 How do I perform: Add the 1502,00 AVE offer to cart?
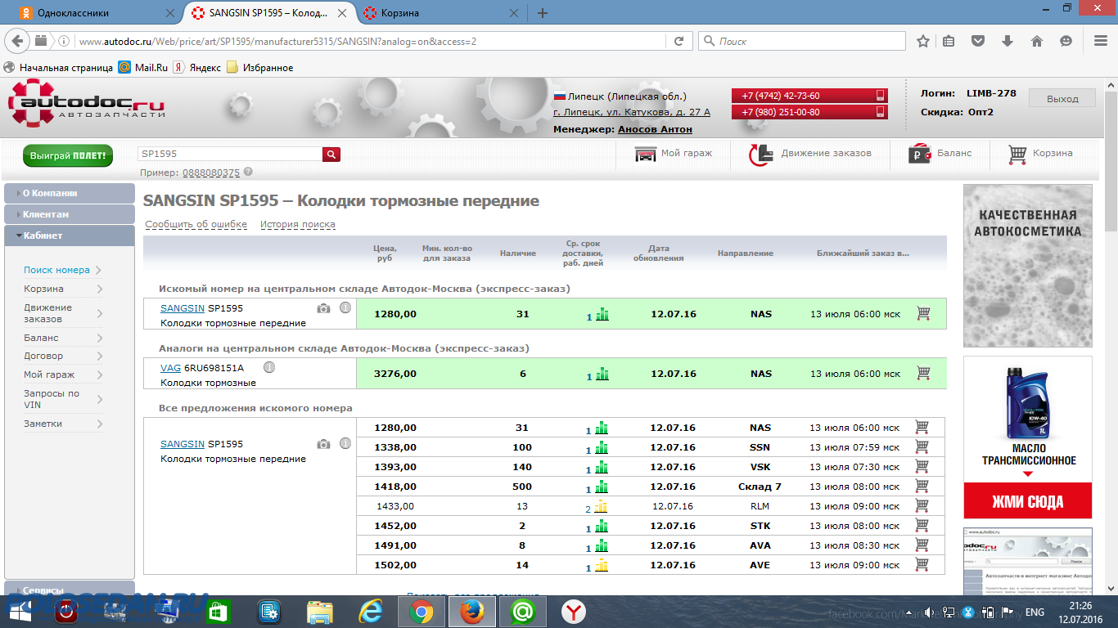[x=922, y=564]
